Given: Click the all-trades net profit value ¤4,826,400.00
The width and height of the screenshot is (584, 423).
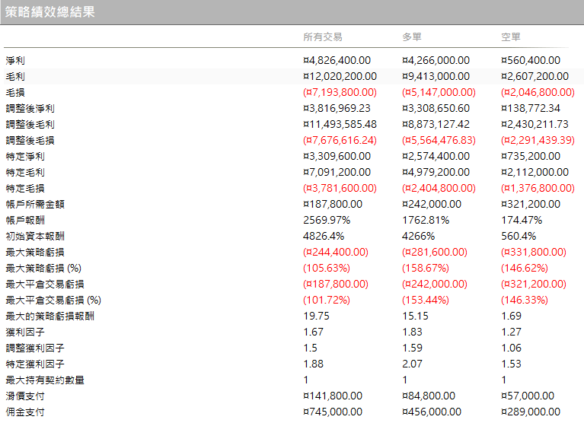Looking at the screenshot, I should coord(337,60).
